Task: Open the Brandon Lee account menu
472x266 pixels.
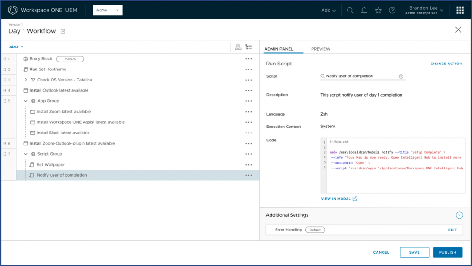Action: 424,10
